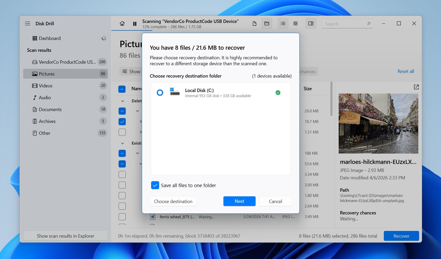Click the ferris wheel_875 file name
The height and width of the screenshot is (259, 441).
177,217
